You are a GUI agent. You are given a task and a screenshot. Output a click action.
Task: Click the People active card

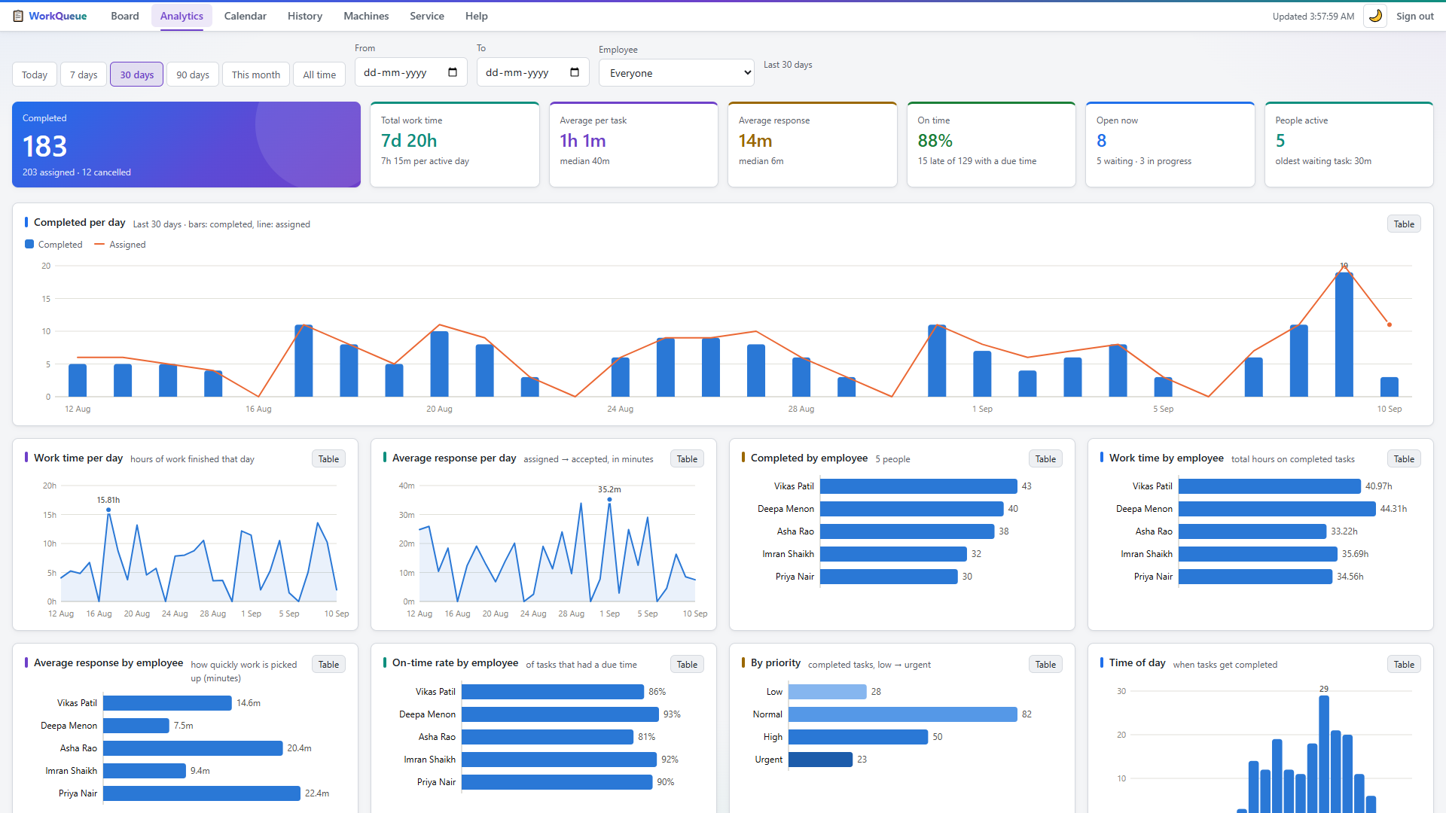1349,145
